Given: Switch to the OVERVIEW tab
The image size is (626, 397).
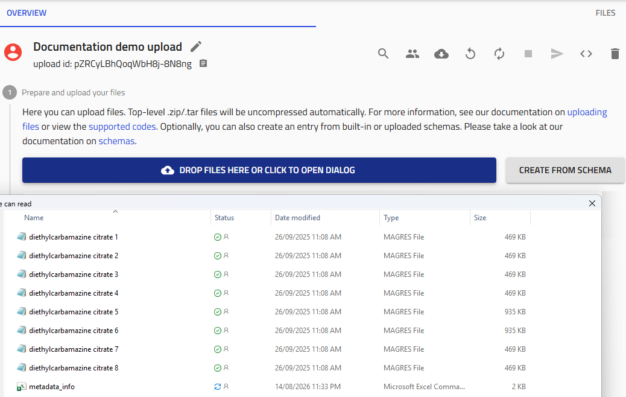Looking at the screenshot, I should [x=27, y=13].
